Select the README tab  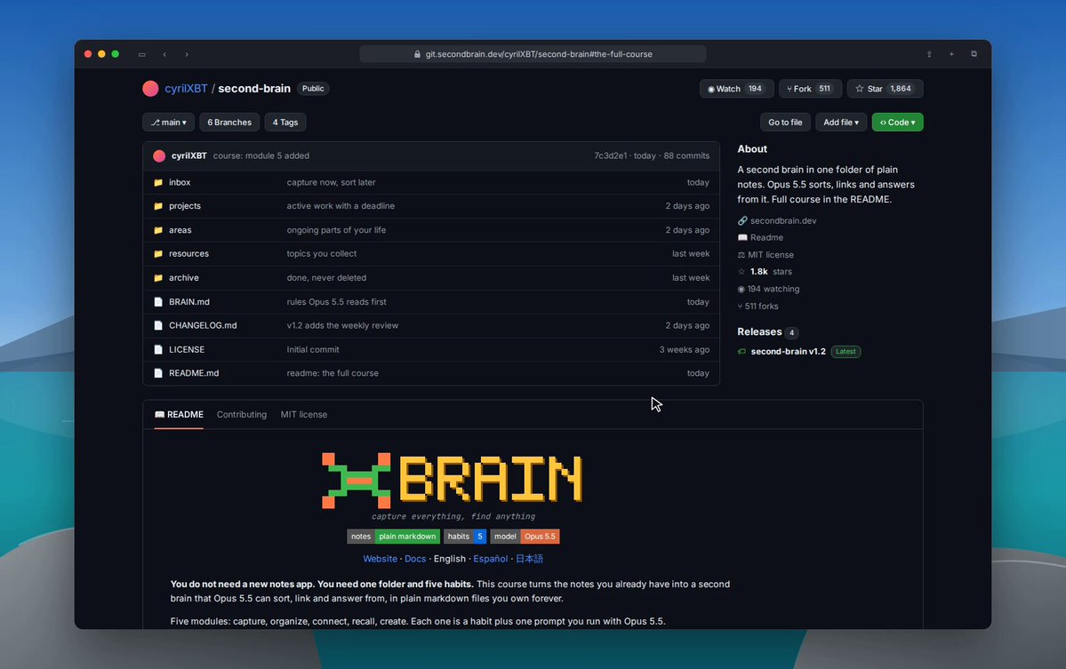click(179, 415)
